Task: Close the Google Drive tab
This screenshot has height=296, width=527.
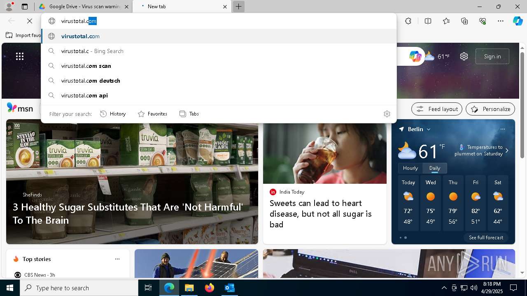Action: coord(126,7)
